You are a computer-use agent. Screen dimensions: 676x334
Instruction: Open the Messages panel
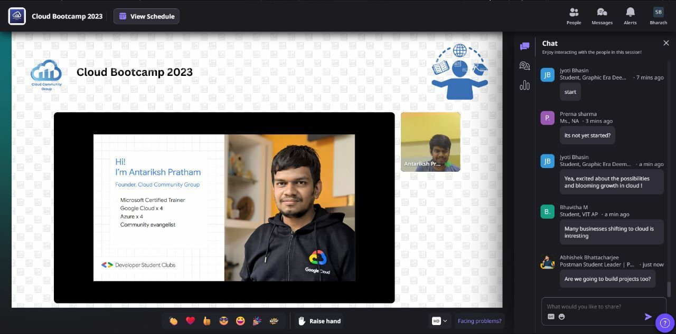click(x=602, y=16)
